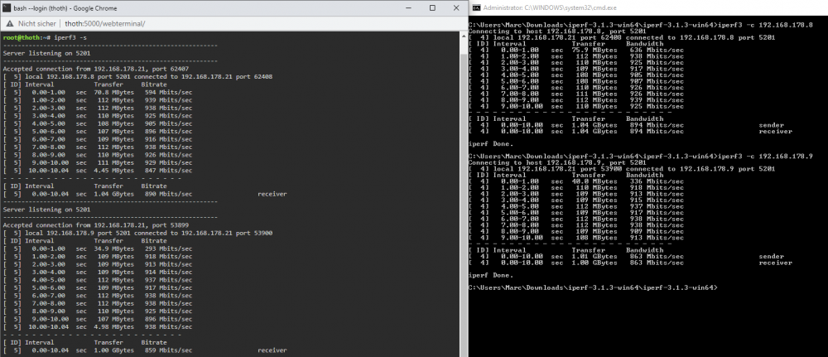Click the '4.45 MBytes' transfer value
The image size is (828, 357).
click(114, 171)
